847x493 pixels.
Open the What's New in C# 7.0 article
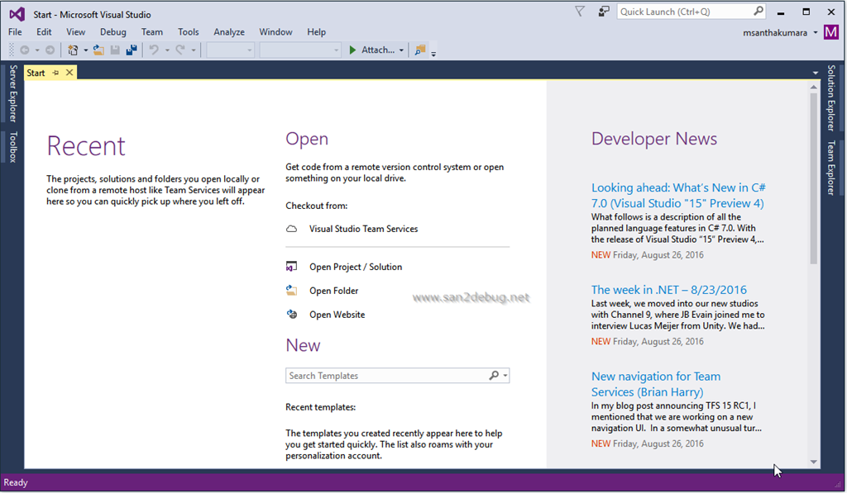pos(678,195)
